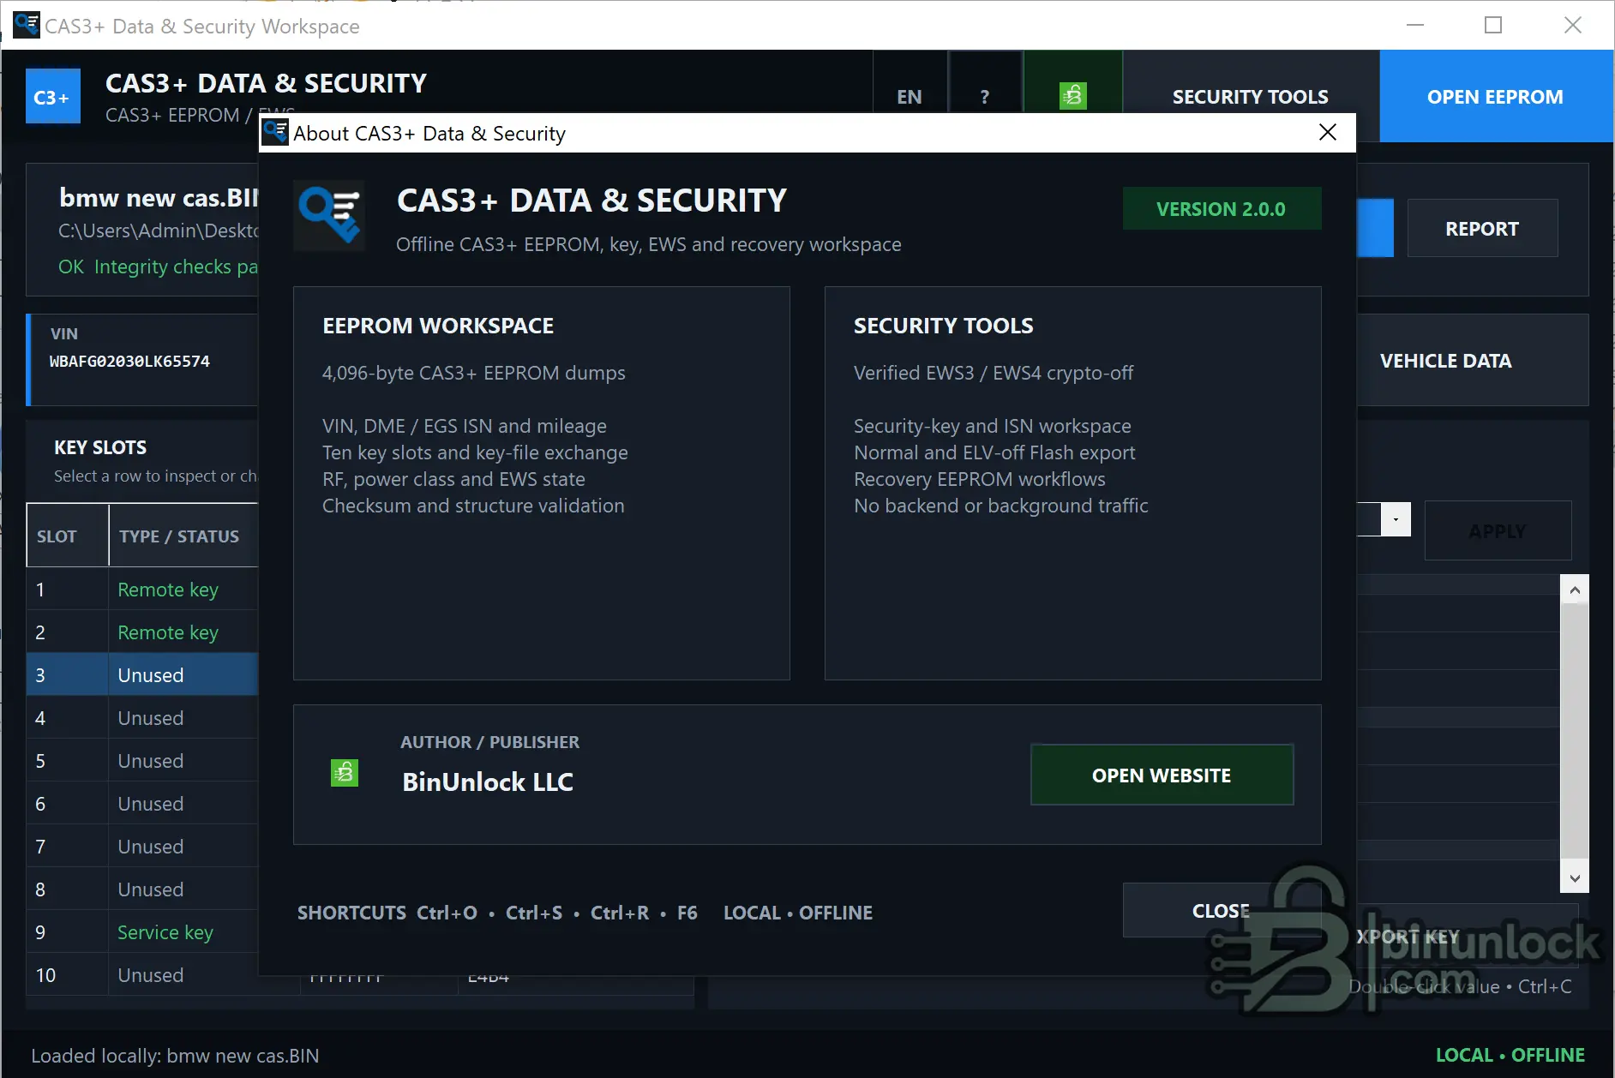Click the Report button

1482,229
